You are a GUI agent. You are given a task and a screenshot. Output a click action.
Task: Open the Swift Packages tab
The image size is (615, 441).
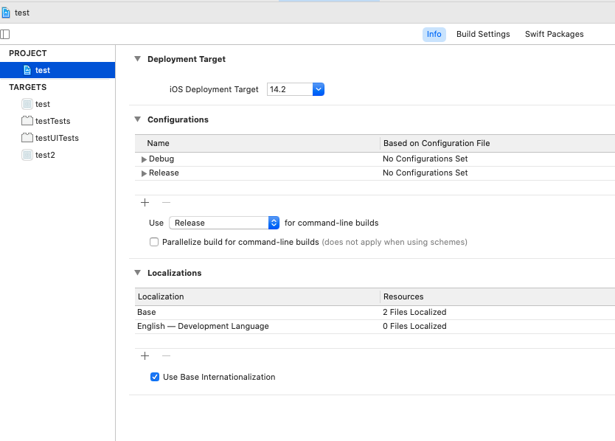(x=554, y=34)
